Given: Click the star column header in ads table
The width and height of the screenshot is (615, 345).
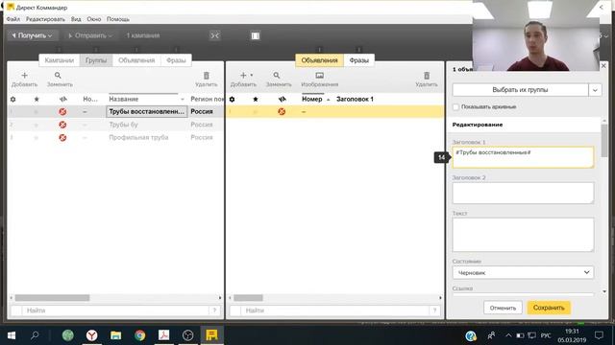Looking at the screenshot, I should 256,100.
